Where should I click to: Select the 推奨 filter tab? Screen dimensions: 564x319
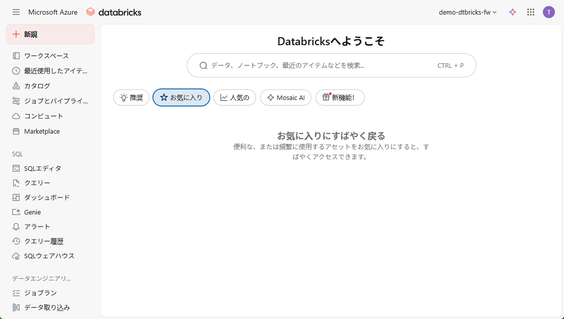pos(131,97)
